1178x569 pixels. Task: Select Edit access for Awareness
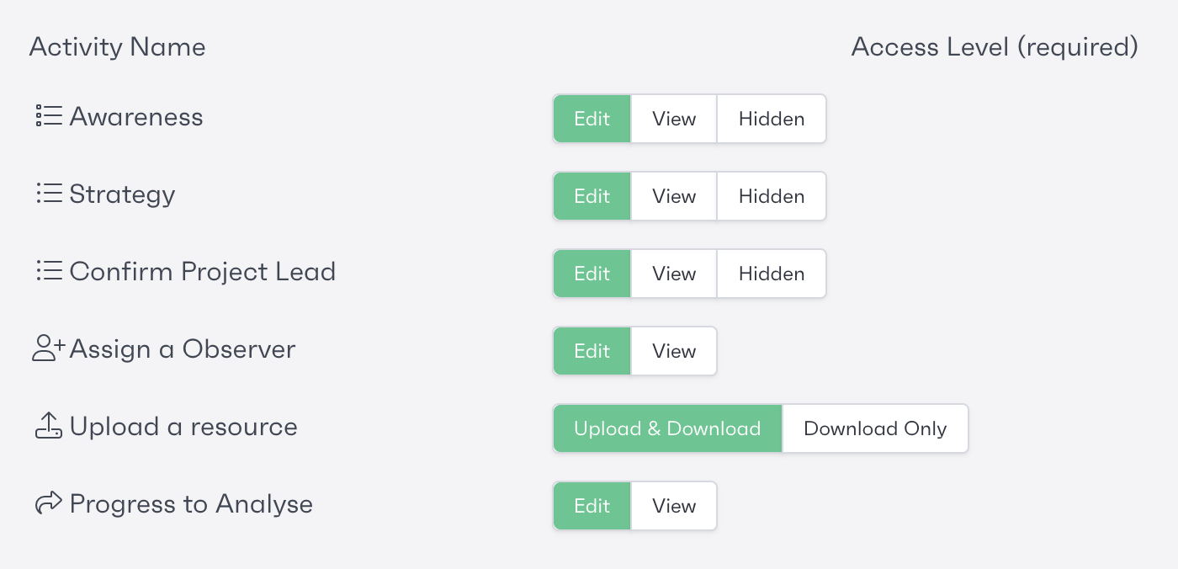pos(592,119)
